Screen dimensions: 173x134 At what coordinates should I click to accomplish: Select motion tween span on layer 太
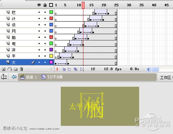pos(61,62)
